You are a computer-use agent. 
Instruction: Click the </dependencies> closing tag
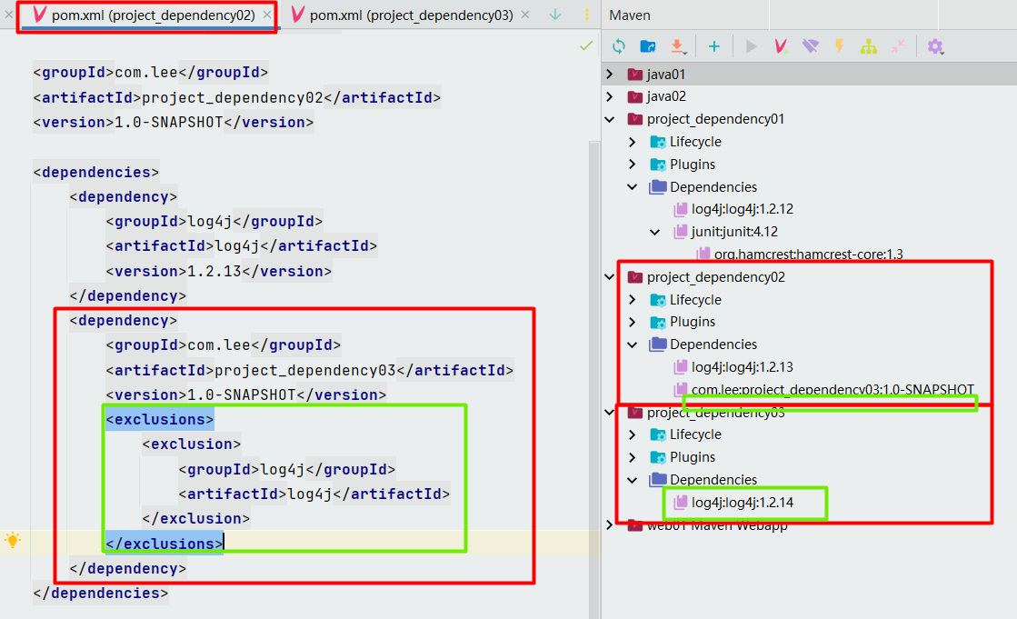(x=101, y=593)
